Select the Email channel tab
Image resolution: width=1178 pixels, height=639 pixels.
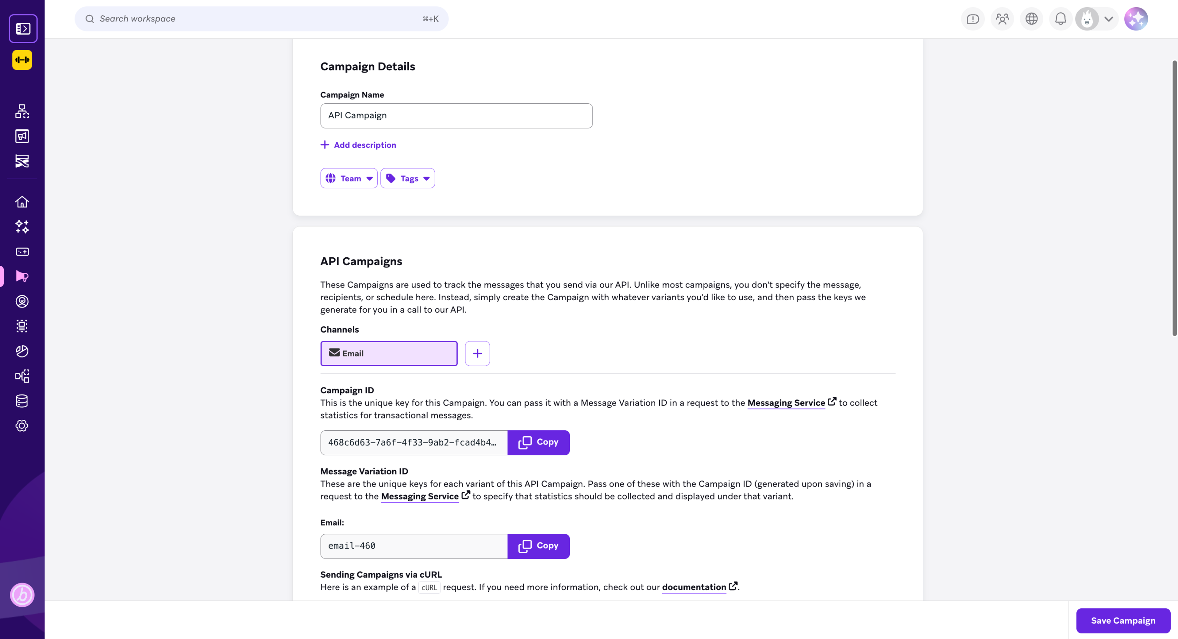(x=389, y=353)
